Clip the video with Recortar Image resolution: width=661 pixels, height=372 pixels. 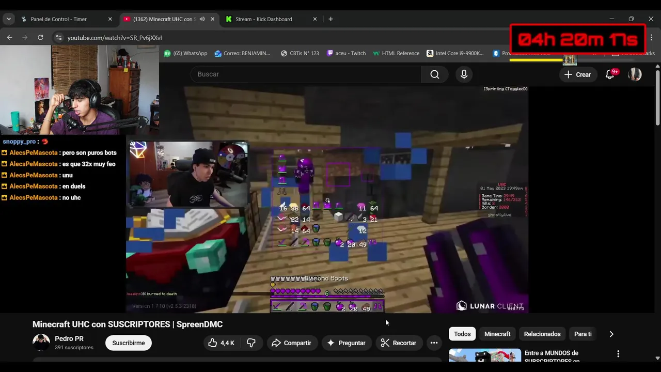[399, 343]
